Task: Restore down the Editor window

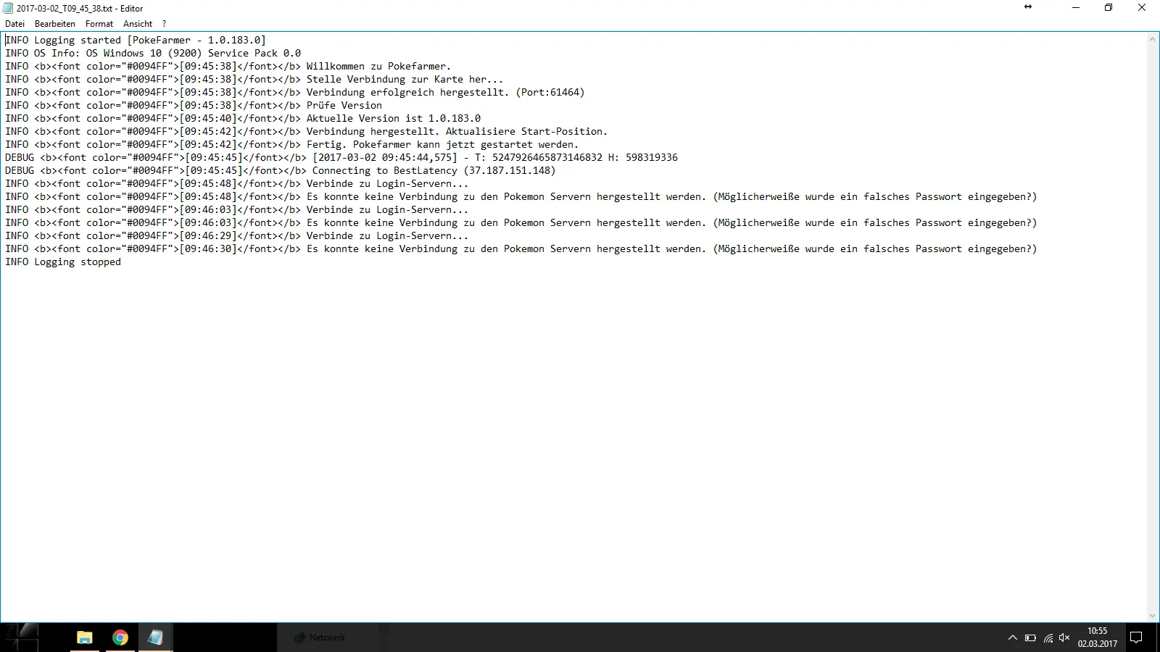Action: [x=1109, y=8]
